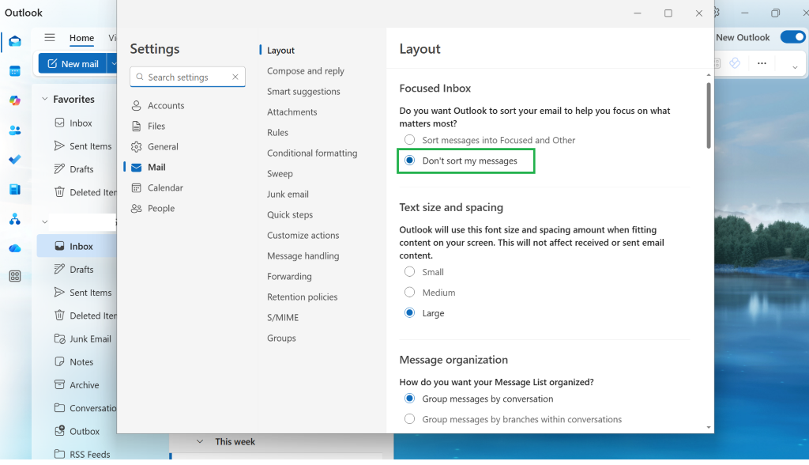Open Quick steps settings

click(x=290, y=215)
